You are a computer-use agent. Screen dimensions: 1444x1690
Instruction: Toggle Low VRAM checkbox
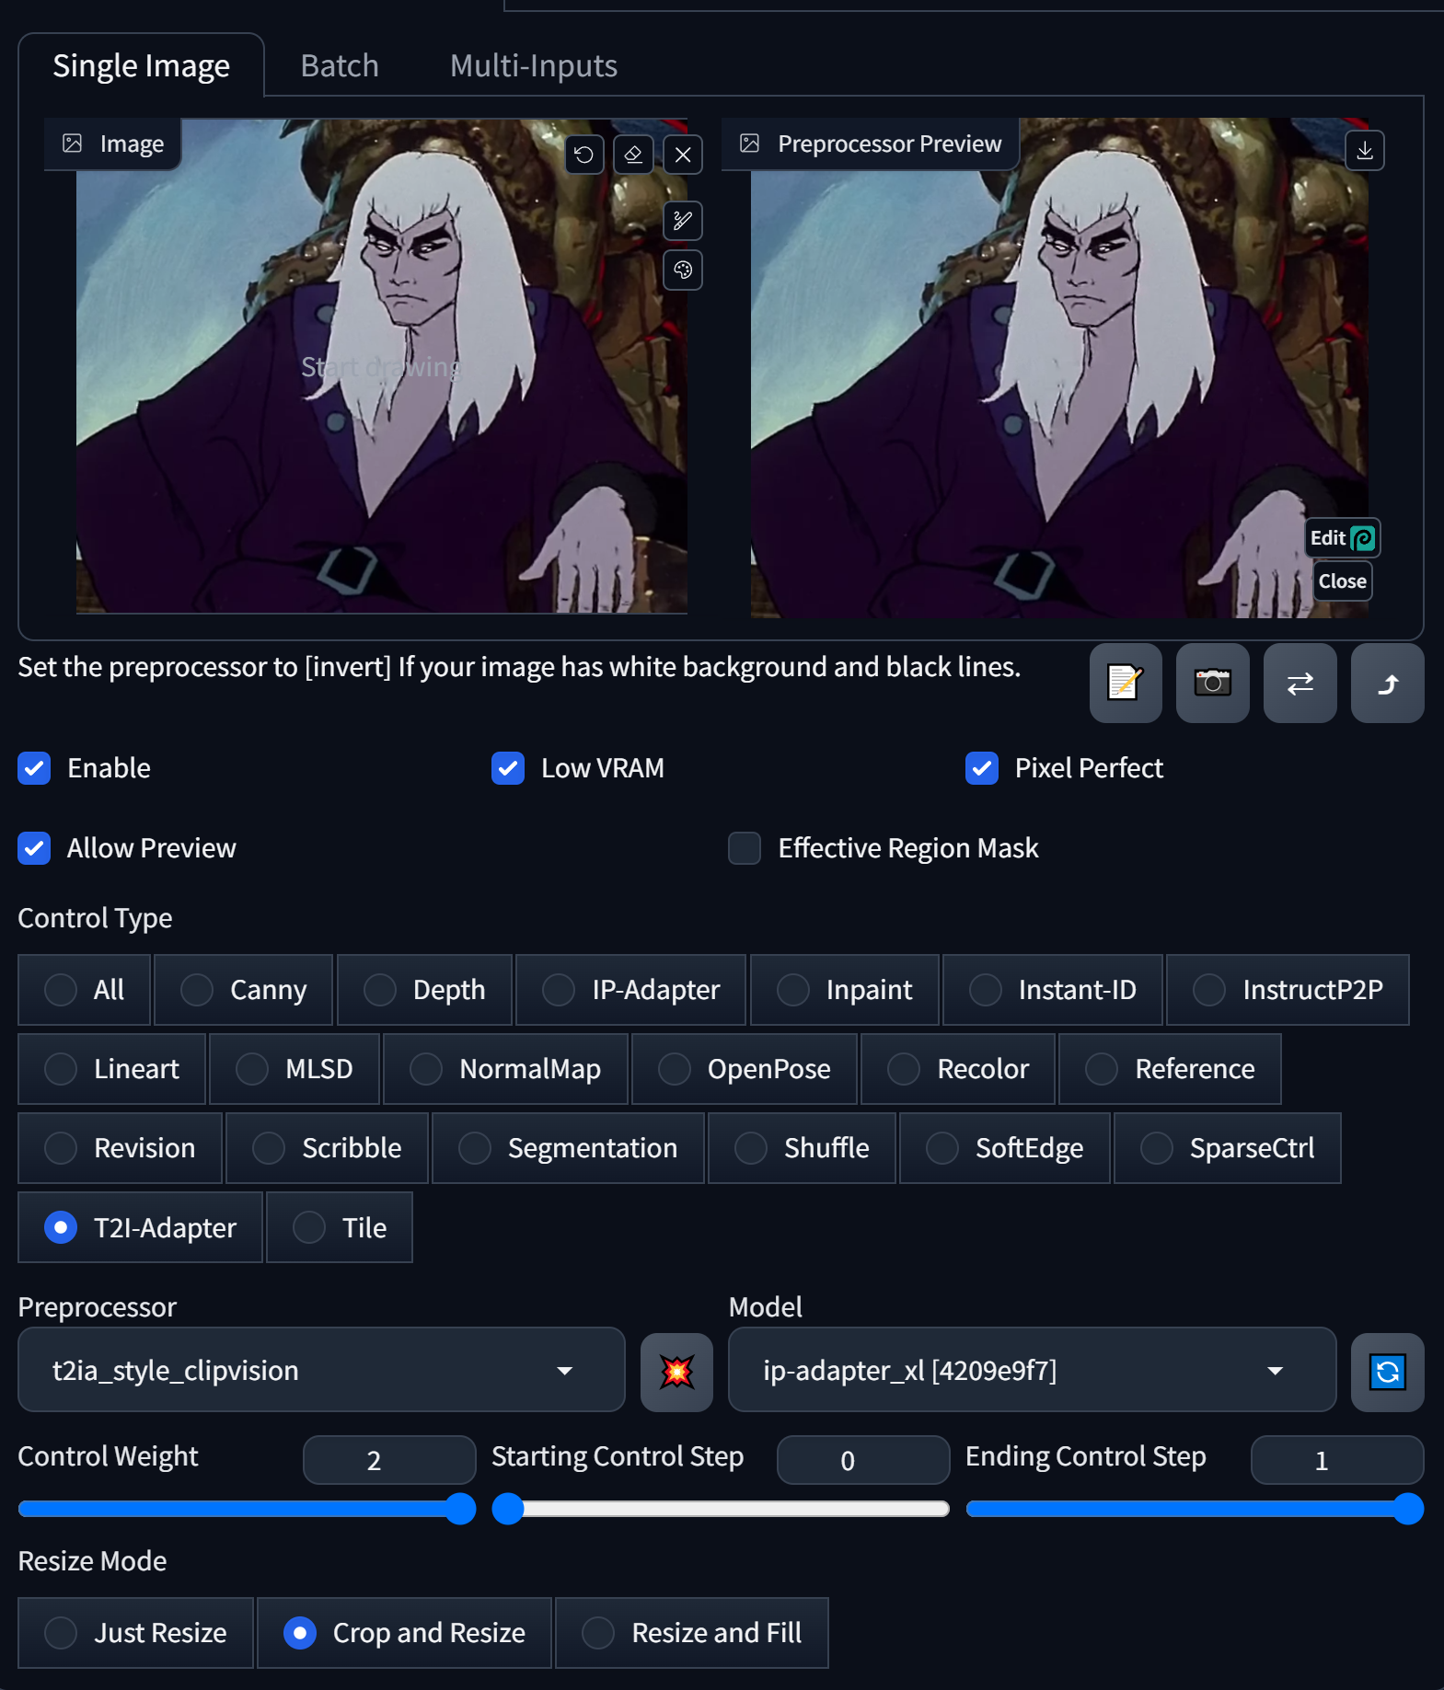click(508, 768)
